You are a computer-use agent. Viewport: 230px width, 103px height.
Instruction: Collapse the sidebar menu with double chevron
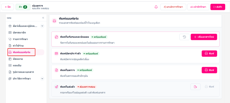coord(43,18)
